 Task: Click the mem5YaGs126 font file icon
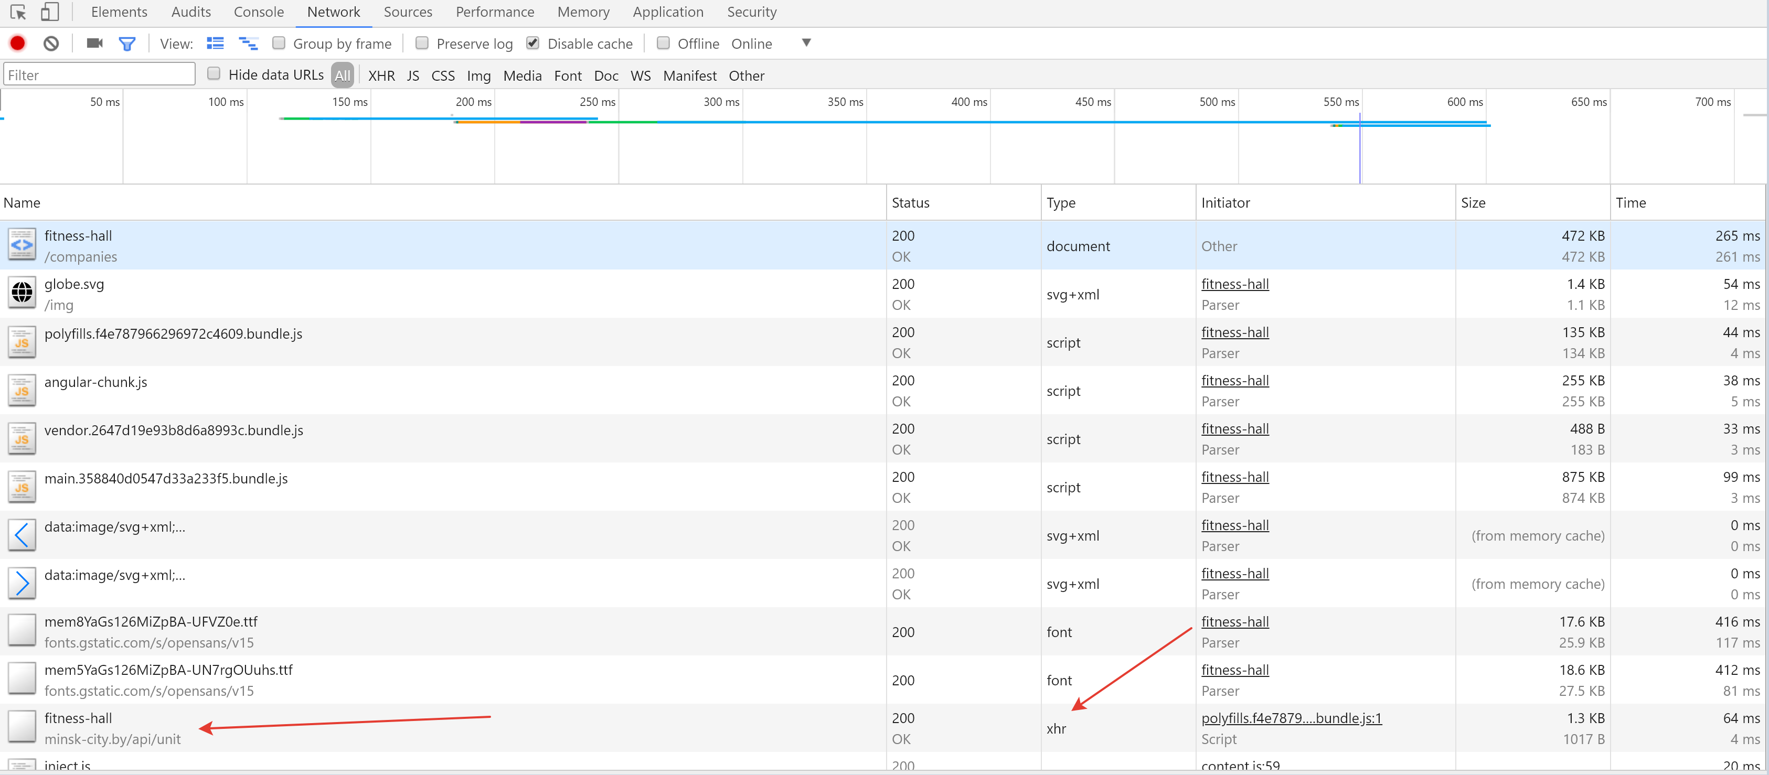[x=22, y=678]
